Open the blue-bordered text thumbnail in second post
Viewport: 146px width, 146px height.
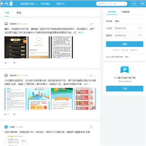(x=15, y=99)
